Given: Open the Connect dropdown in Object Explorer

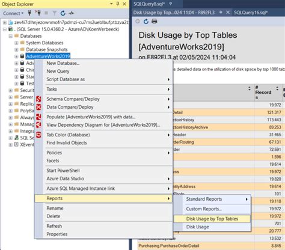Looking at the screenshot, I should (x=13, y=13).
